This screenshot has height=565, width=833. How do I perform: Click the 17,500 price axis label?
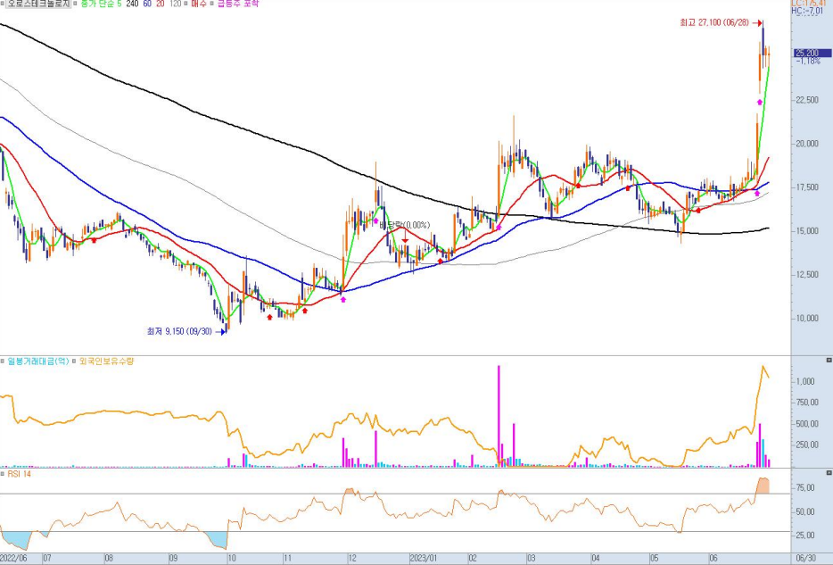(x=807, y=187)
